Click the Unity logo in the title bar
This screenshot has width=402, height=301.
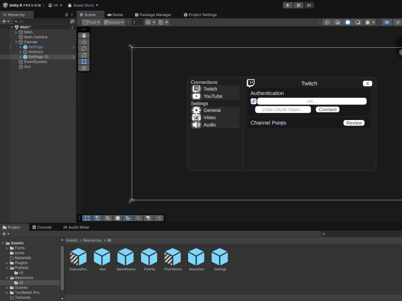(x=5, y=5)
